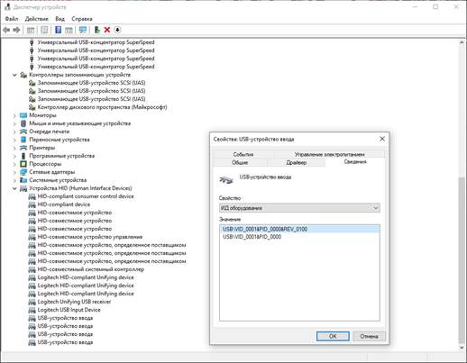Image resolution: width=467 pixels, height=363 pixels.
Task: Click the red X uninstall device icon
Action: point(107,30)
